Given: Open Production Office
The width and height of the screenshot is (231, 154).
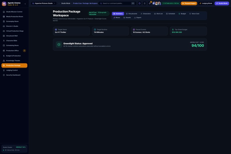Looking at the screenshot, I should coord(14,51).
